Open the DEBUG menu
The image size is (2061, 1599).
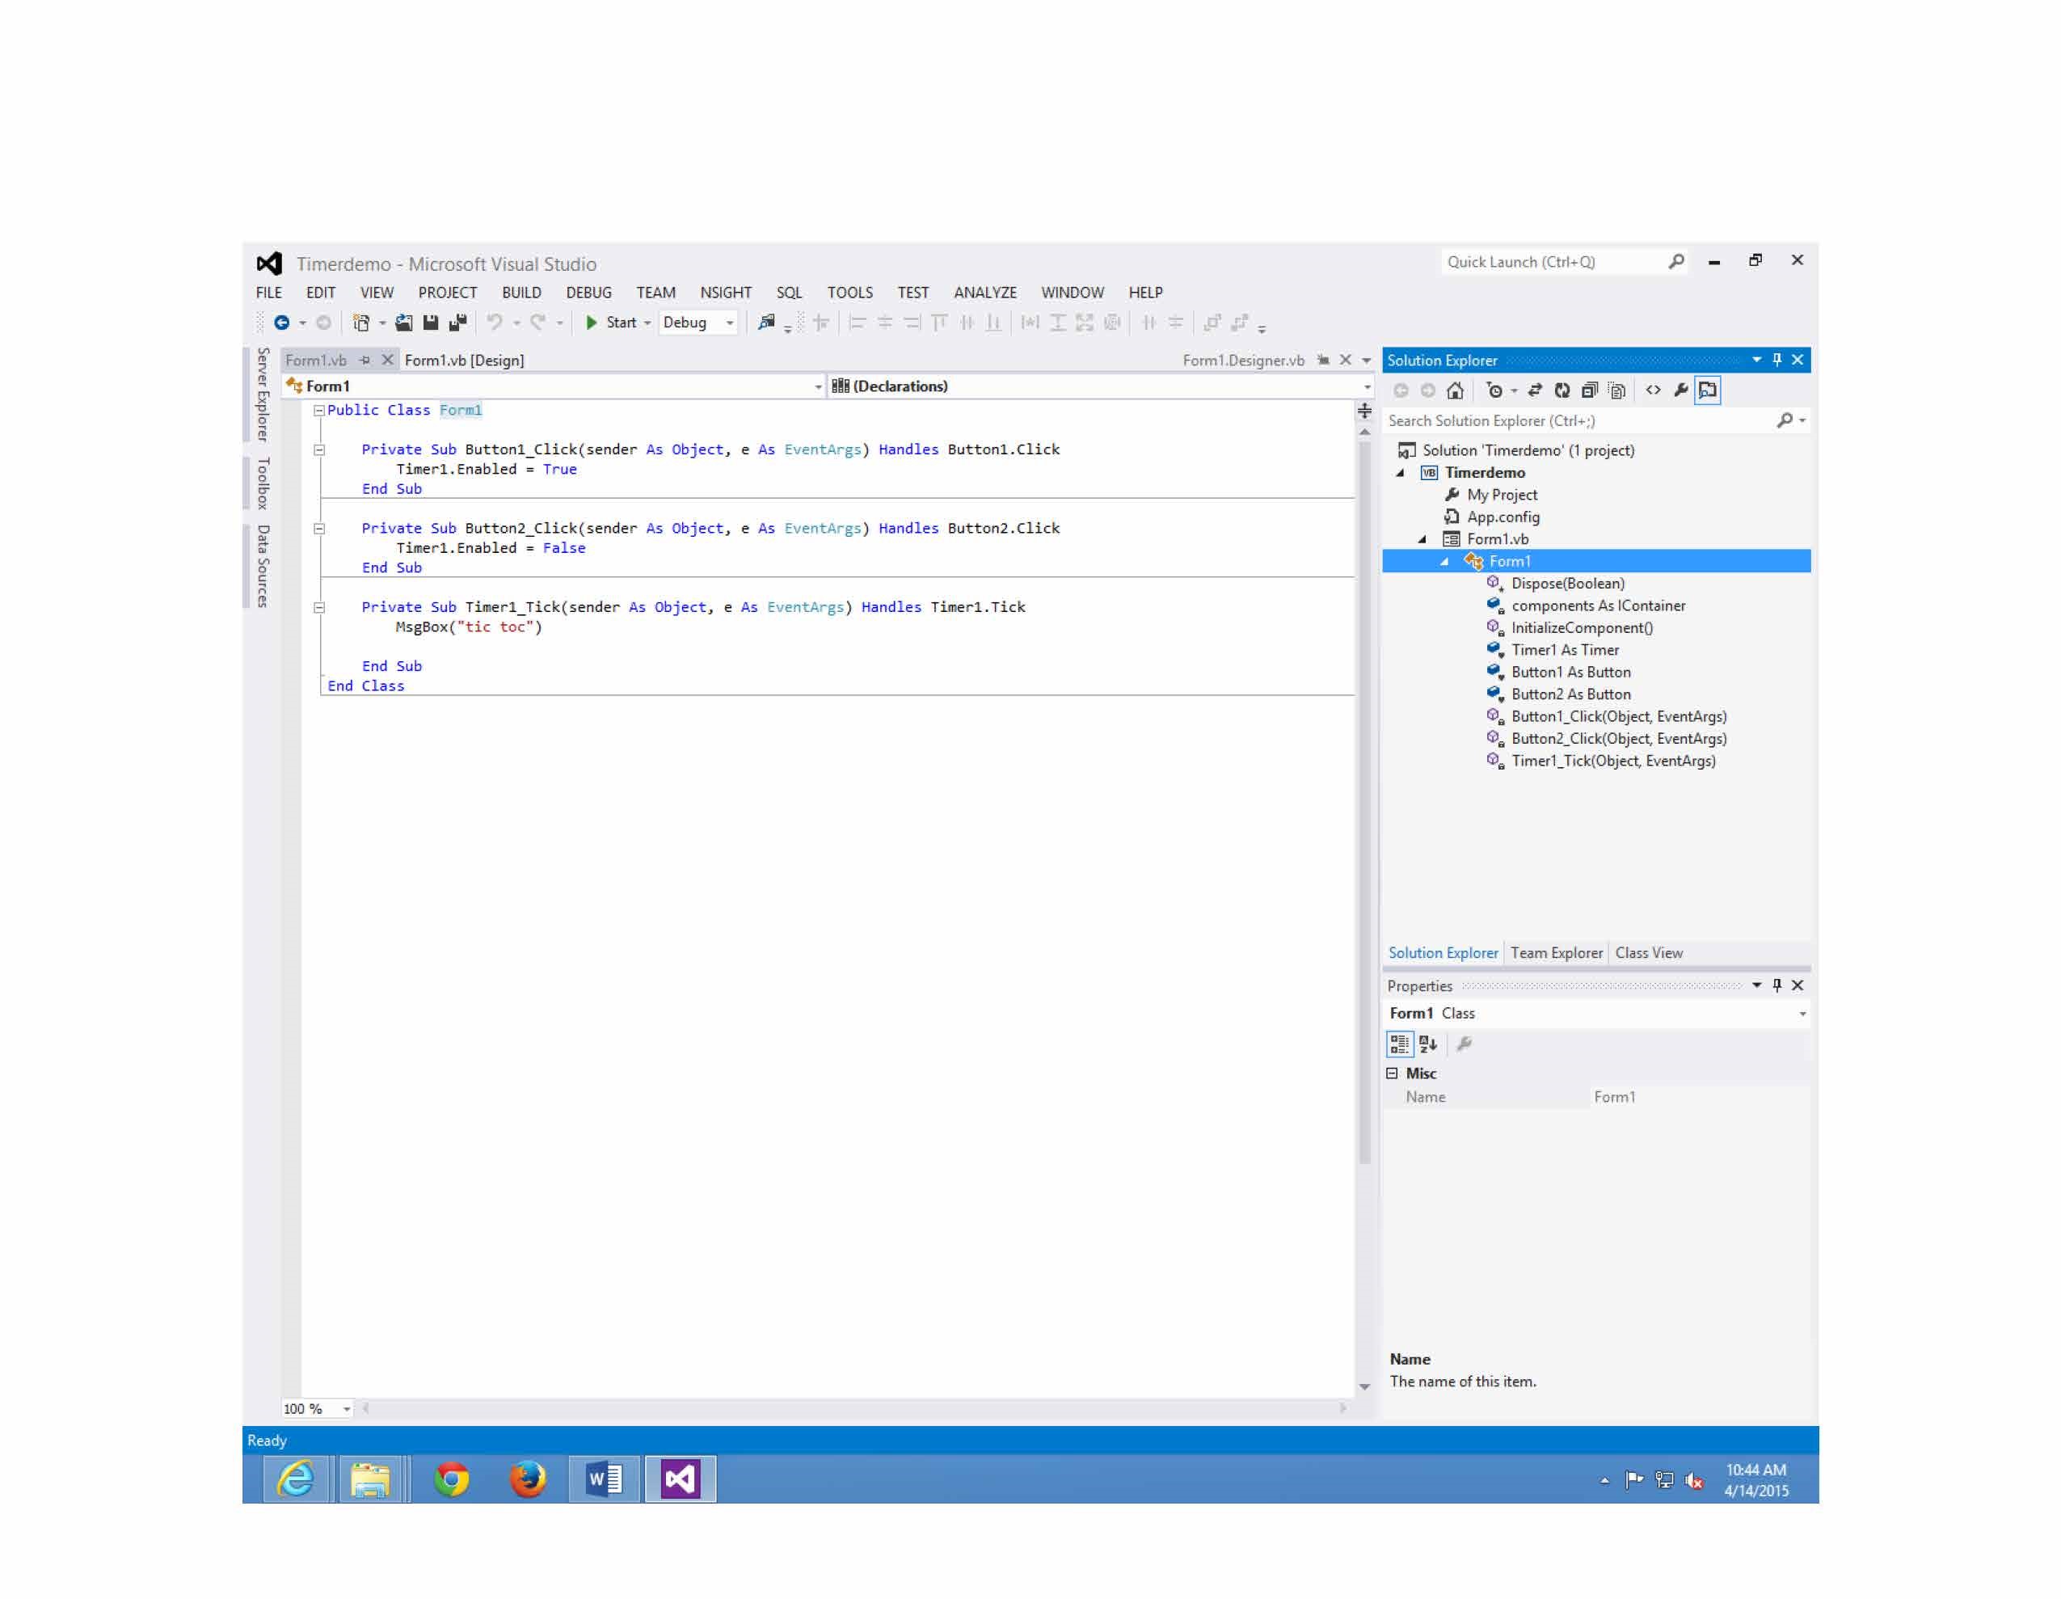point(588,293)
